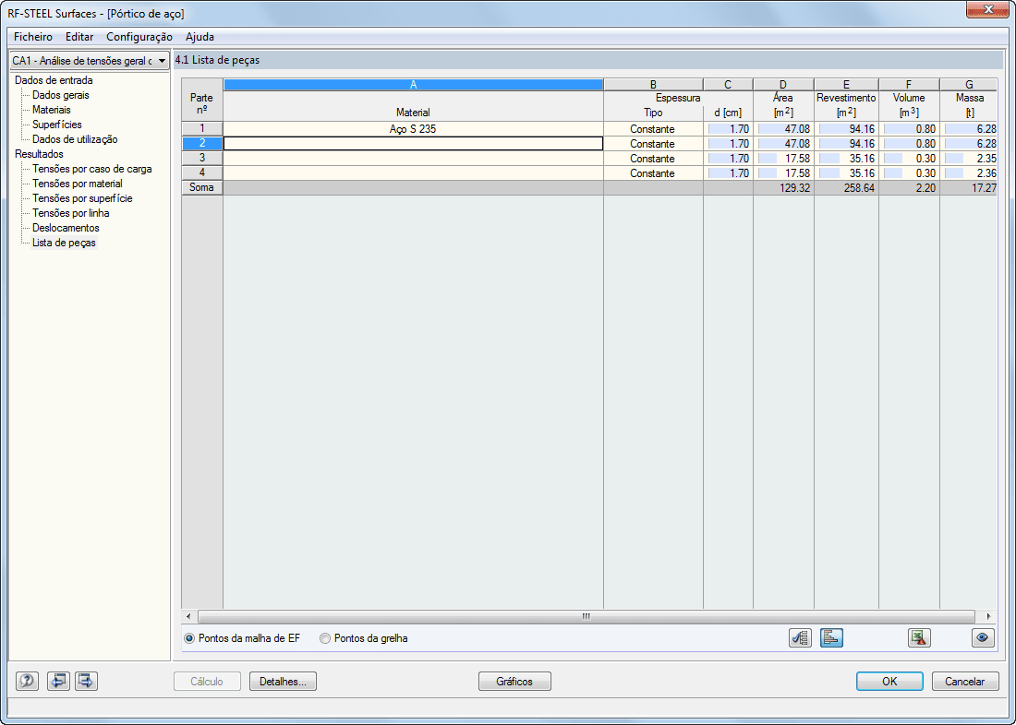This screenshot has height=725, width=1016.
Task: Select row header 1
Action: click(x=202, y=129)
